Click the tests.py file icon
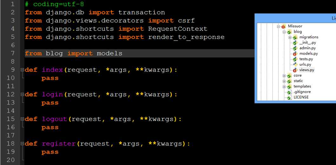 tap(295, 59)
